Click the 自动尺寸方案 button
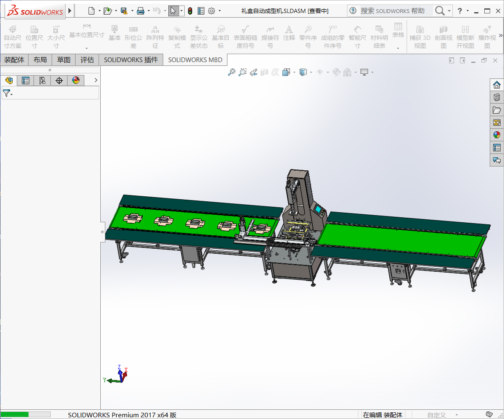 tap(13, 36)
